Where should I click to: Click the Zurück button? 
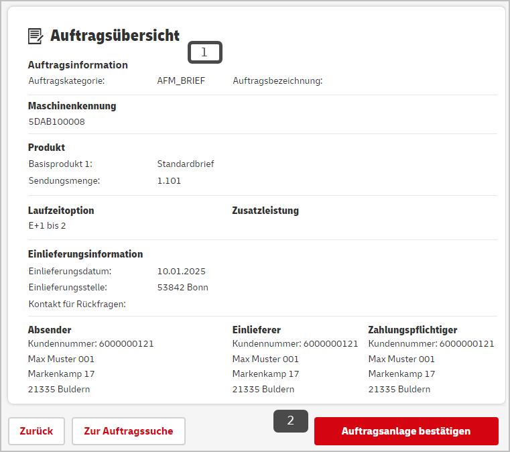[36, 431]
